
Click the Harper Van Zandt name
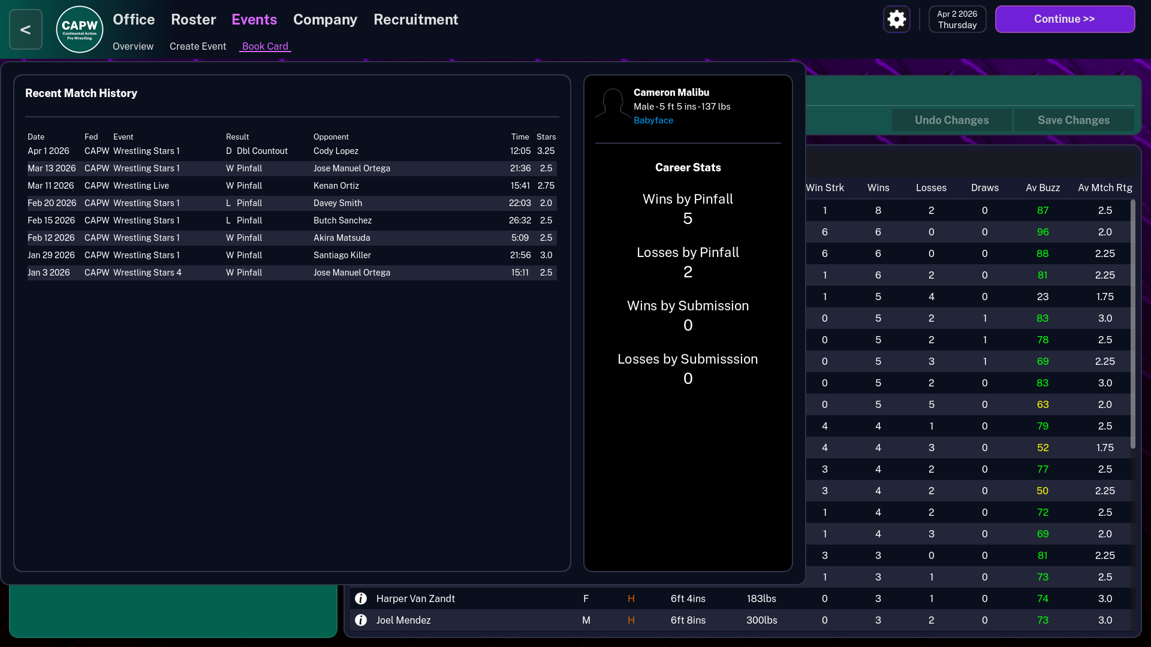415,598
